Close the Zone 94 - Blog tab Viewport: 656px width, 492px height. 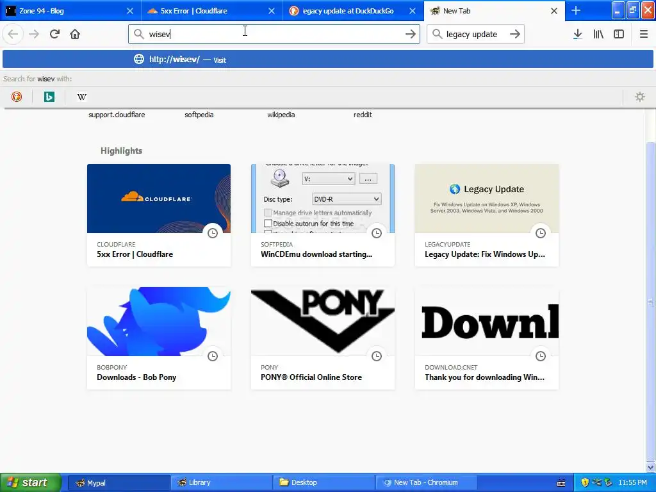130,11
